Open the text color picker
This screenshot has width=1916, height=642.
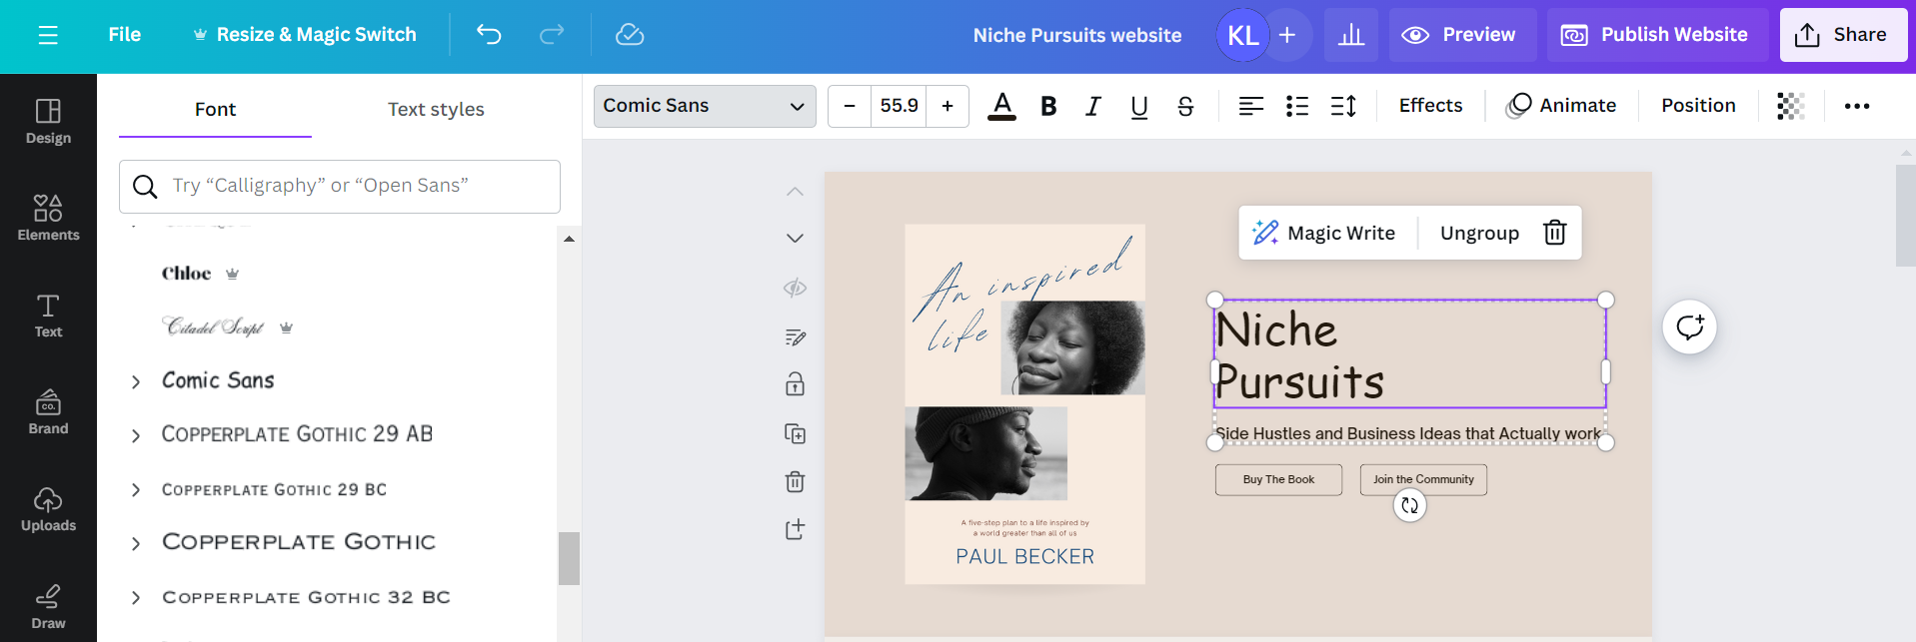1001,106
